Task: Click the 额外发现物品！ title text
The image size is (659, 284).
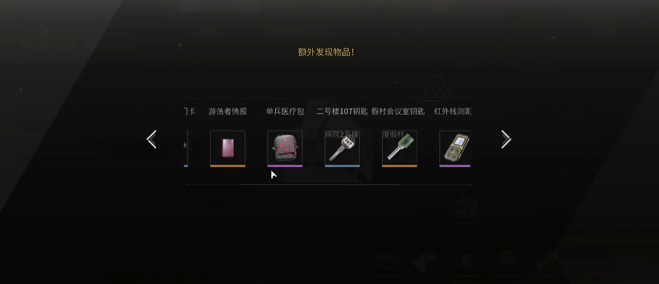Action: click(x=326, y=52)
